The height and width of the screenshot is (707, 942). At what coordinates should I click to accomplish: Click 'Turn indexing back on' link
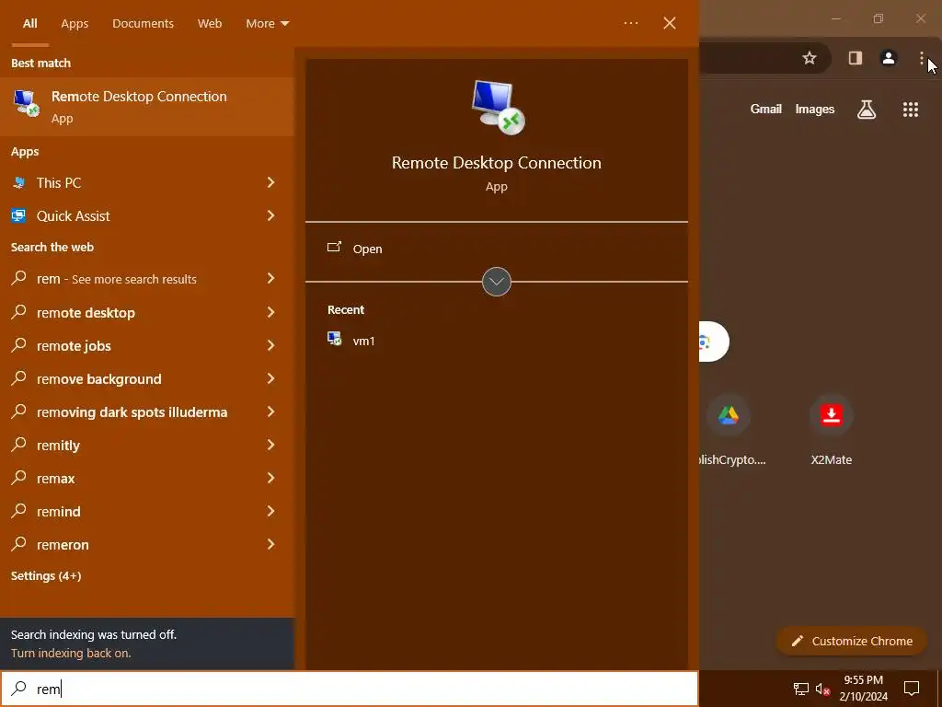71,653
